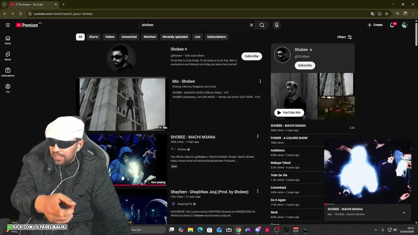418x235 pixels.
Task: Select the Videos filter chip
Action: (110, 37)
